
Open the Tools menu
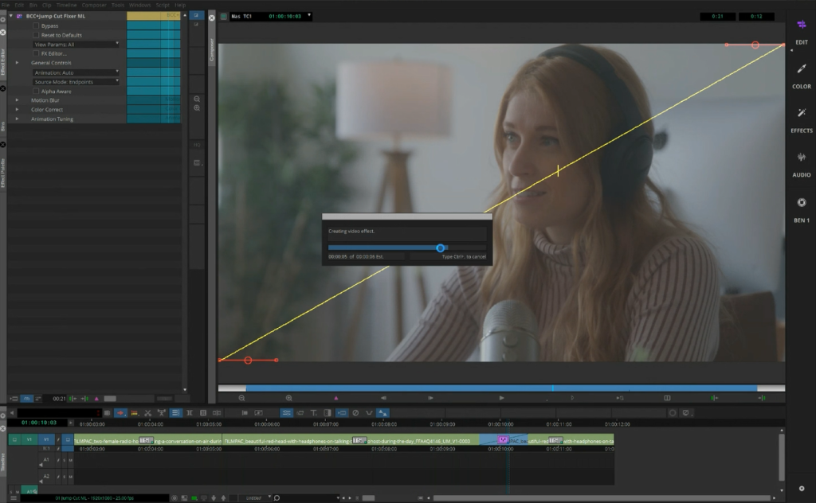pos(118,5)
